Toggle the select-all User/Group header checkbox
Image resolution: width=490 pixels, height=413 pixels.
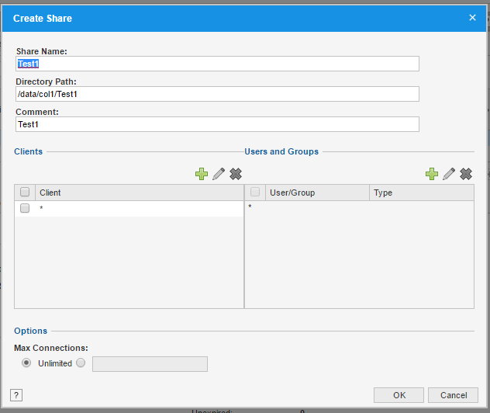coord(255,193)
